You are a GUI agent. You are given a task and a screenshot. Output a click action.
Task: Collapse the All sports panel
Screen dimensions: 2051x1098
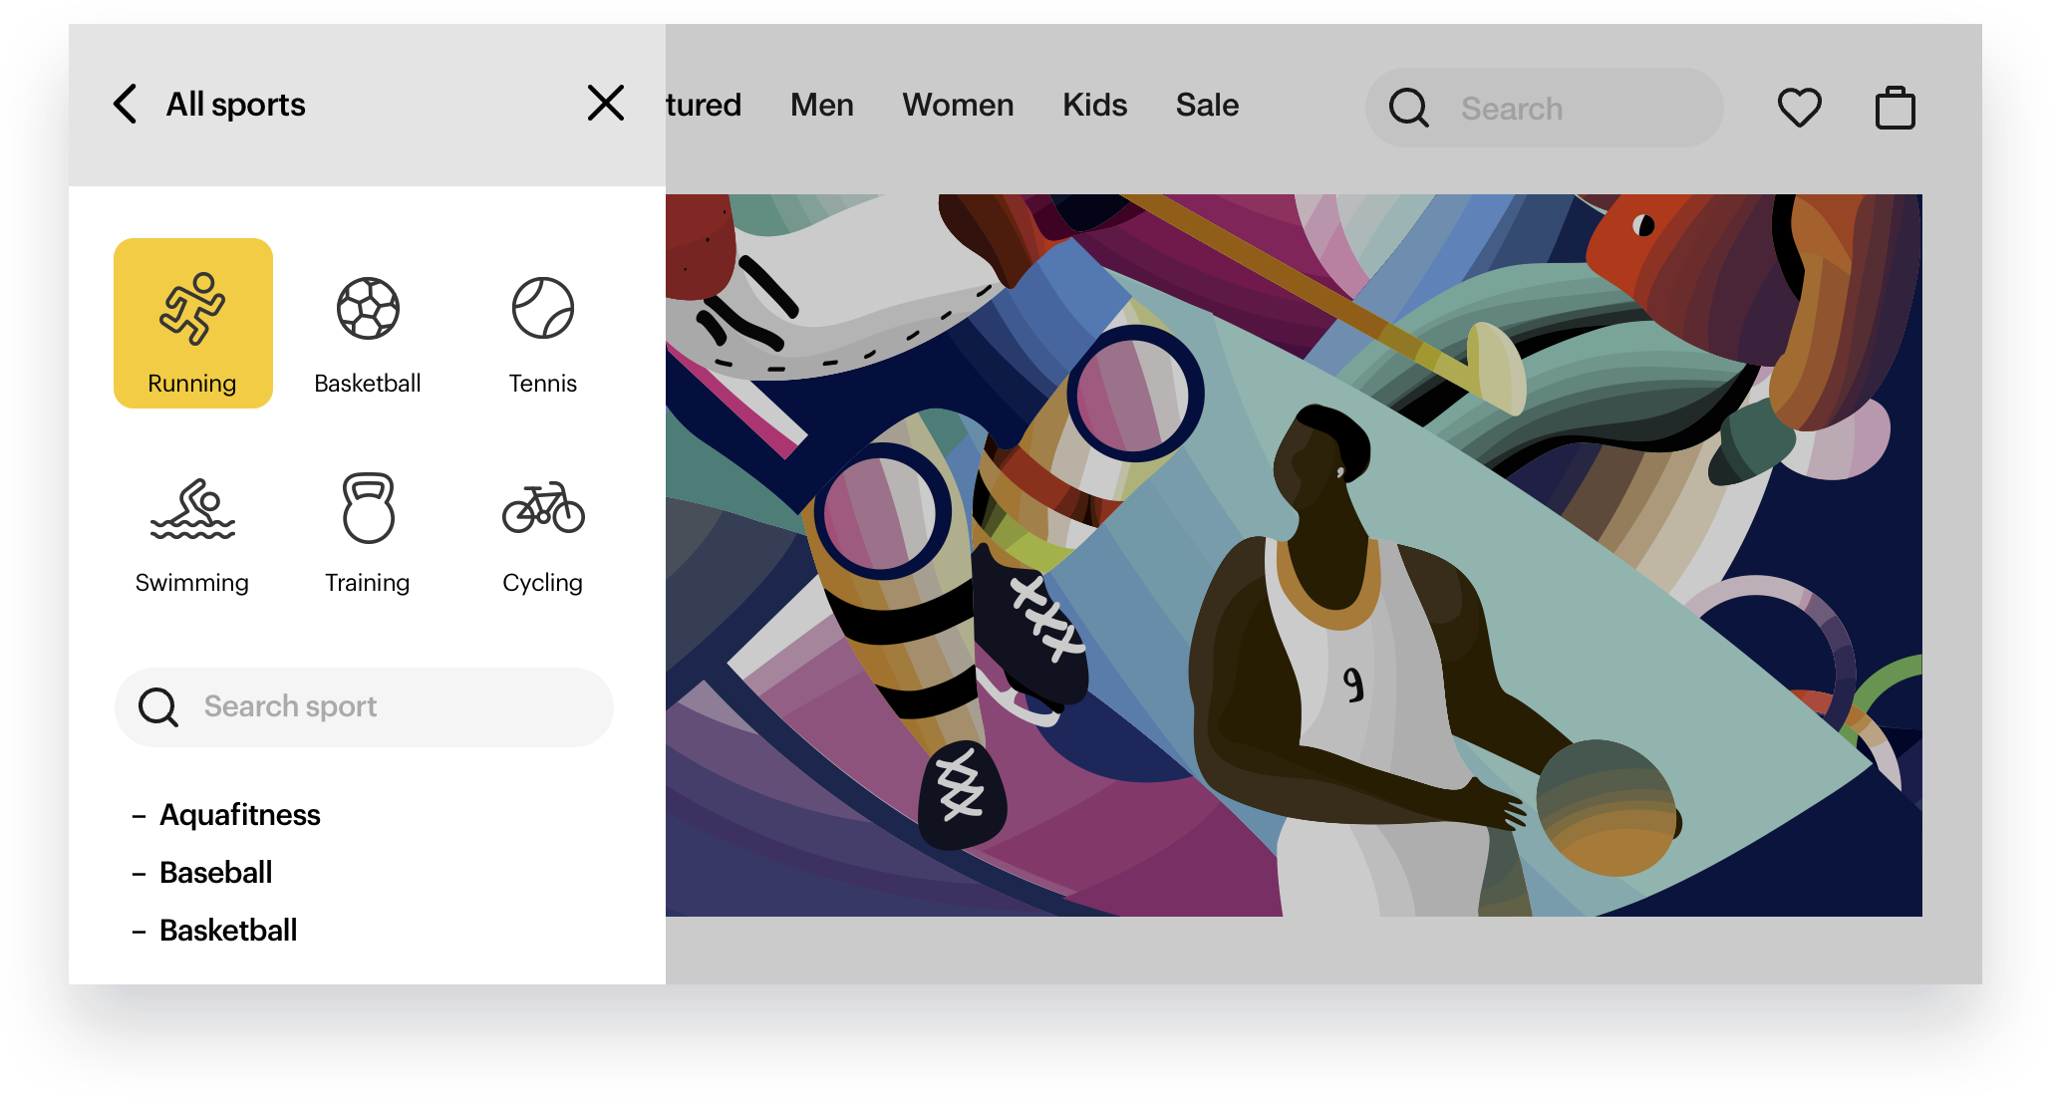(x=605, y=103)
